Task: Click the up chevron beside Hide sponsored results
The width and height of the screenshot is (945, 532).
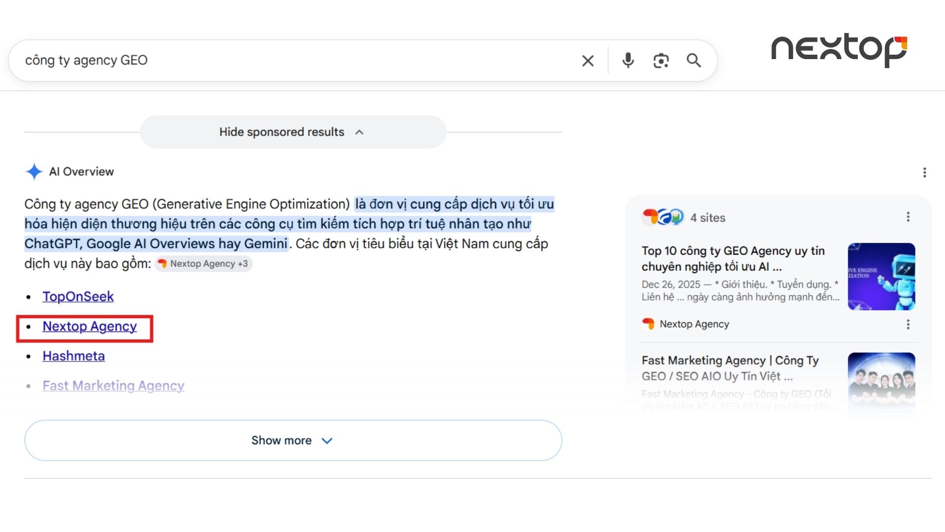Action: [359, 132]
